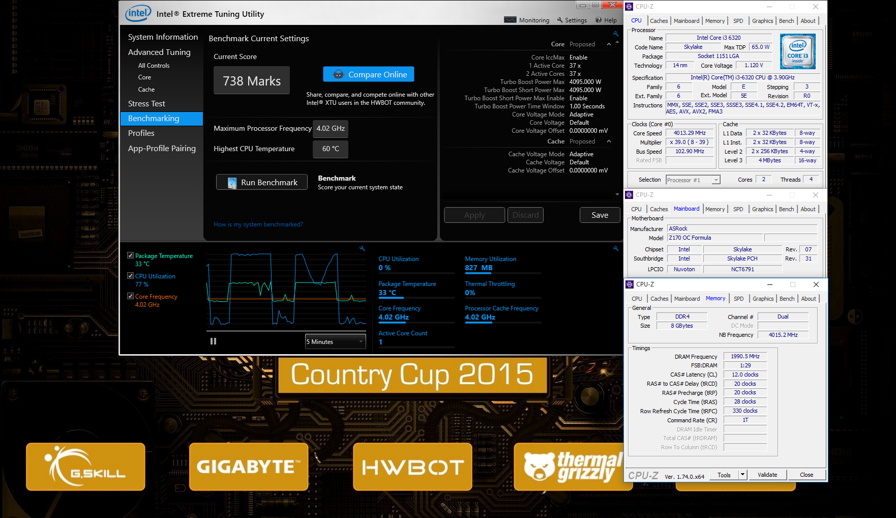
Task: Click the Discard button
Action: pyautogui.click(x=525, y=215)
